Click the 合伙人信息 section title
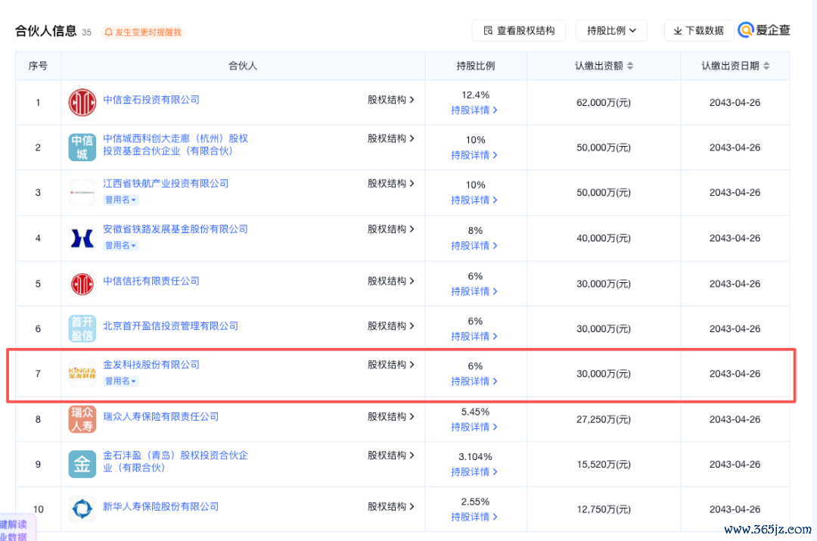This screenshot has height=541, width=817. click(46, 31)
